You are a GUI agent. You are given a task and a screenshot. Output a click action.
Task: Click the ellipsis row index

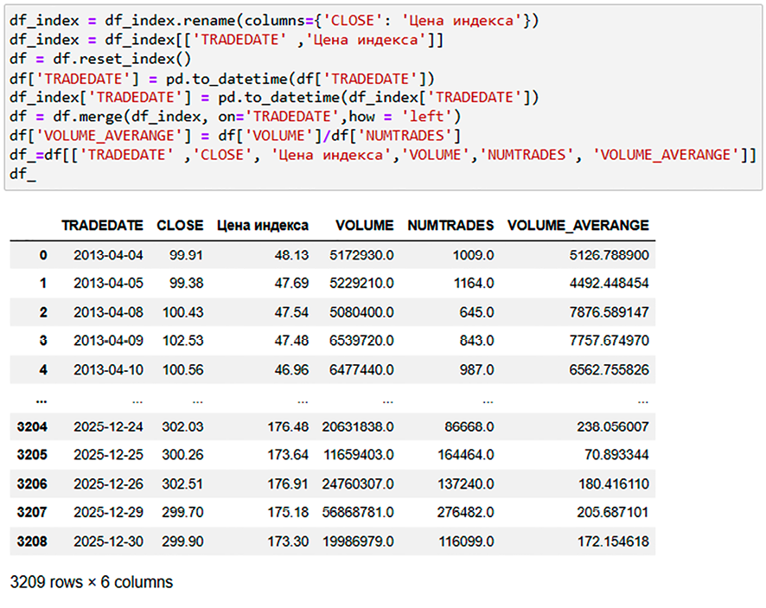(39, 399)
